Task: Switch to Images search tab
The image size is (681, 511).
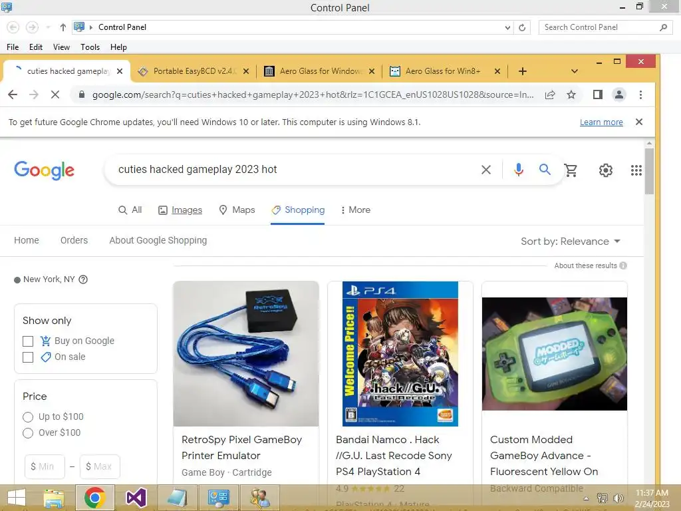Action: click(180, 210)
